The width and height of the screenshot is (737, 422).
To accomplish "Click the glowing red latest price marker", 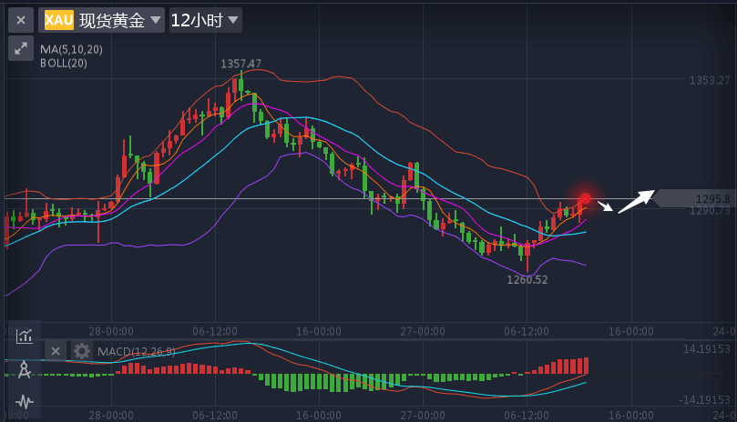I will 585,198.
